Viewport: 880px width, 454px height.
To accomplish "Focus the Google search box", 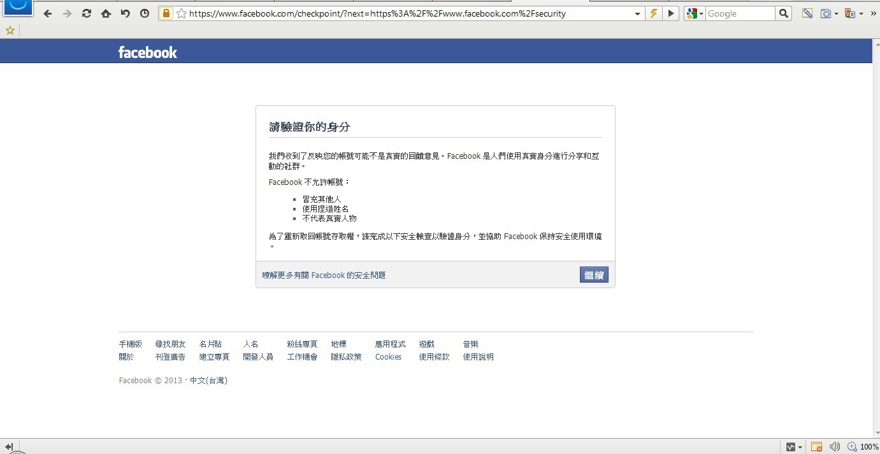I will (740, 13).
